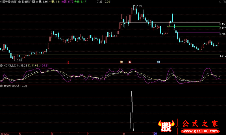
Task: Open the KDJ(9,3,3) indicator label
Action: click(x=10, y=65)
